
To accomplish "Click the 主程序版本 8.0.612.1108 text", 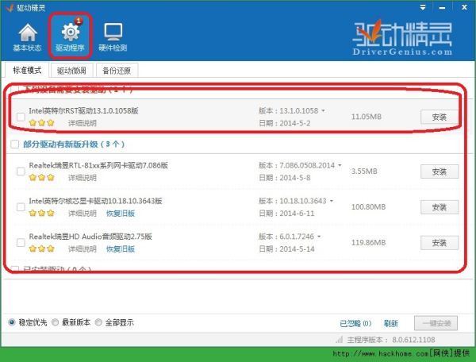I will tap(391, 340).
